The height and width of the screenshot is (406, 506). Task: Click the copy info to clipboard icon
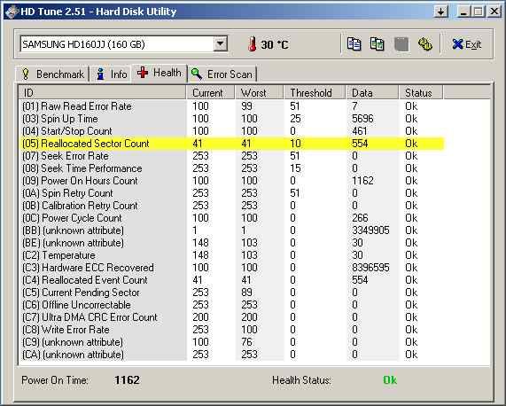click(354, 44)
